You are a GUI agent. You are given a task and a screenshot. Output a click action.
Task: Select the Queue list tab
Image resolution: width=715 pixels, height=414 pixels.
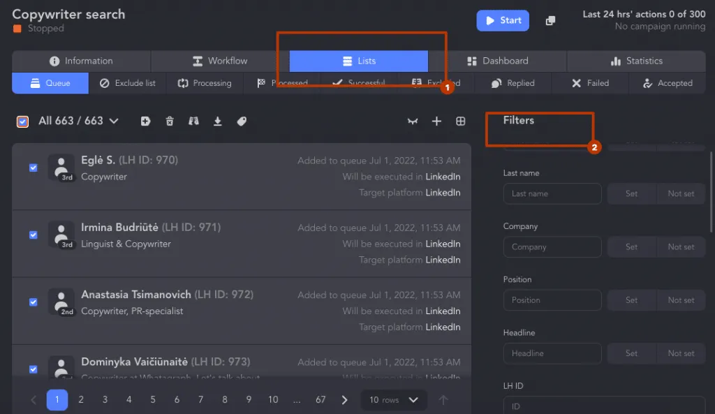point(50,83)
